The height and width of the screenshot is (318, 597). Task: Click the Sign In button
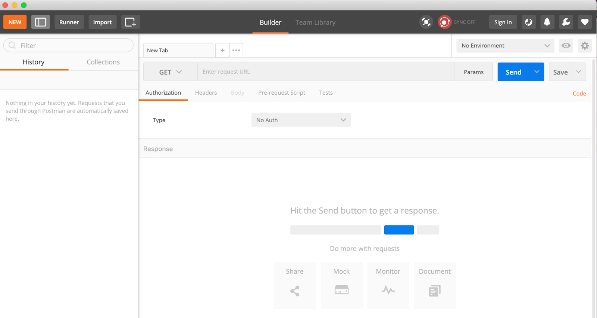coord(503,22)
